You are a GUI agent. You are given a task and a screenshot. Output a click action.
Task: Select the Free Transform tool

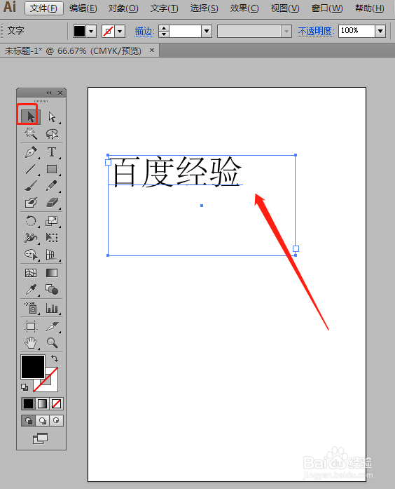tap(52, 238)
